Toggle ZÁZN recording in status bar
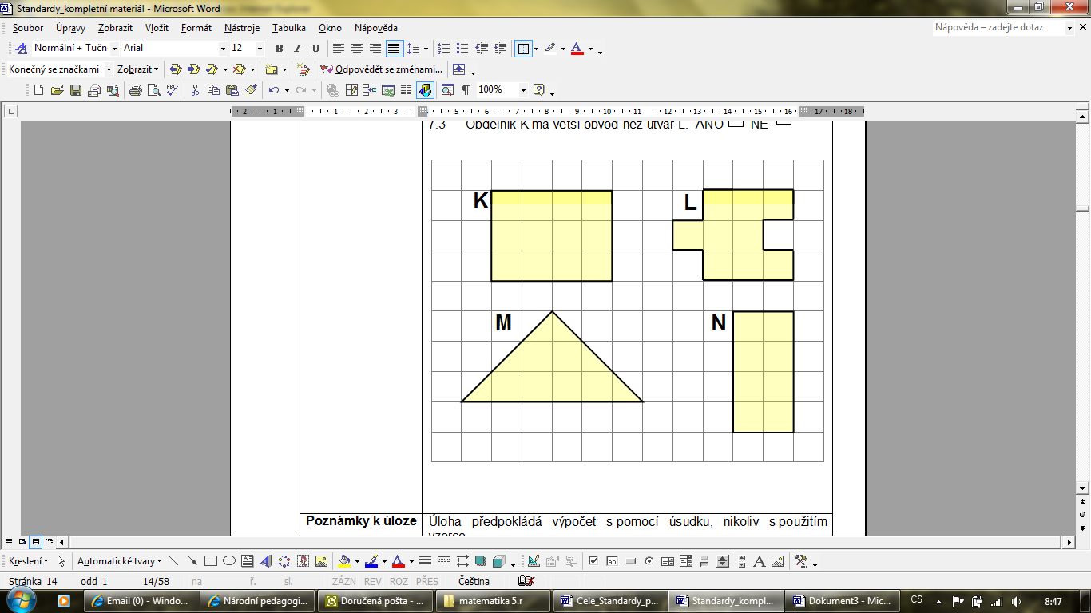 [344, 582]
